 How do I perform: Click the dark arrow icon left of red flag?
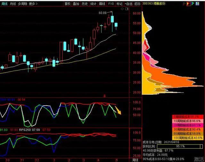[184, 4]
